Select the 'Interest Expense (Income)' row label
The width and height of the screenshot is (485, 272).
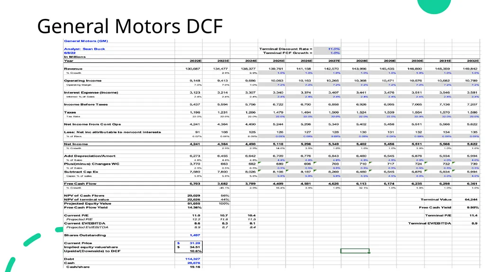(91, 92)
